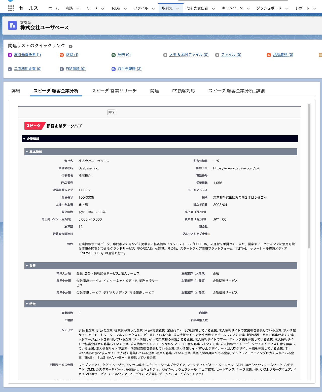Screen dimensions: 322x392
Task: Click the purple 取引先責任者 quick link icon
Action: point(10,55)
